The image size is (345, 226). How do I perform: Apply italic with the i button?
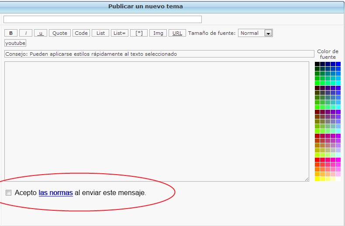click(26, 33)
